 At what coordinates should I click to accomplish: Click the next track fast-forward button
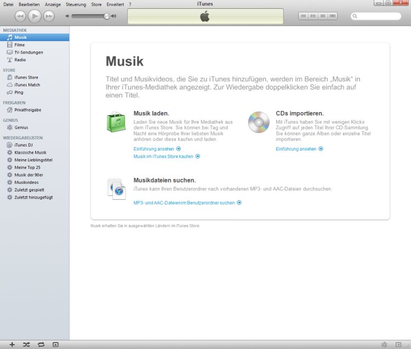pos(48,16)
